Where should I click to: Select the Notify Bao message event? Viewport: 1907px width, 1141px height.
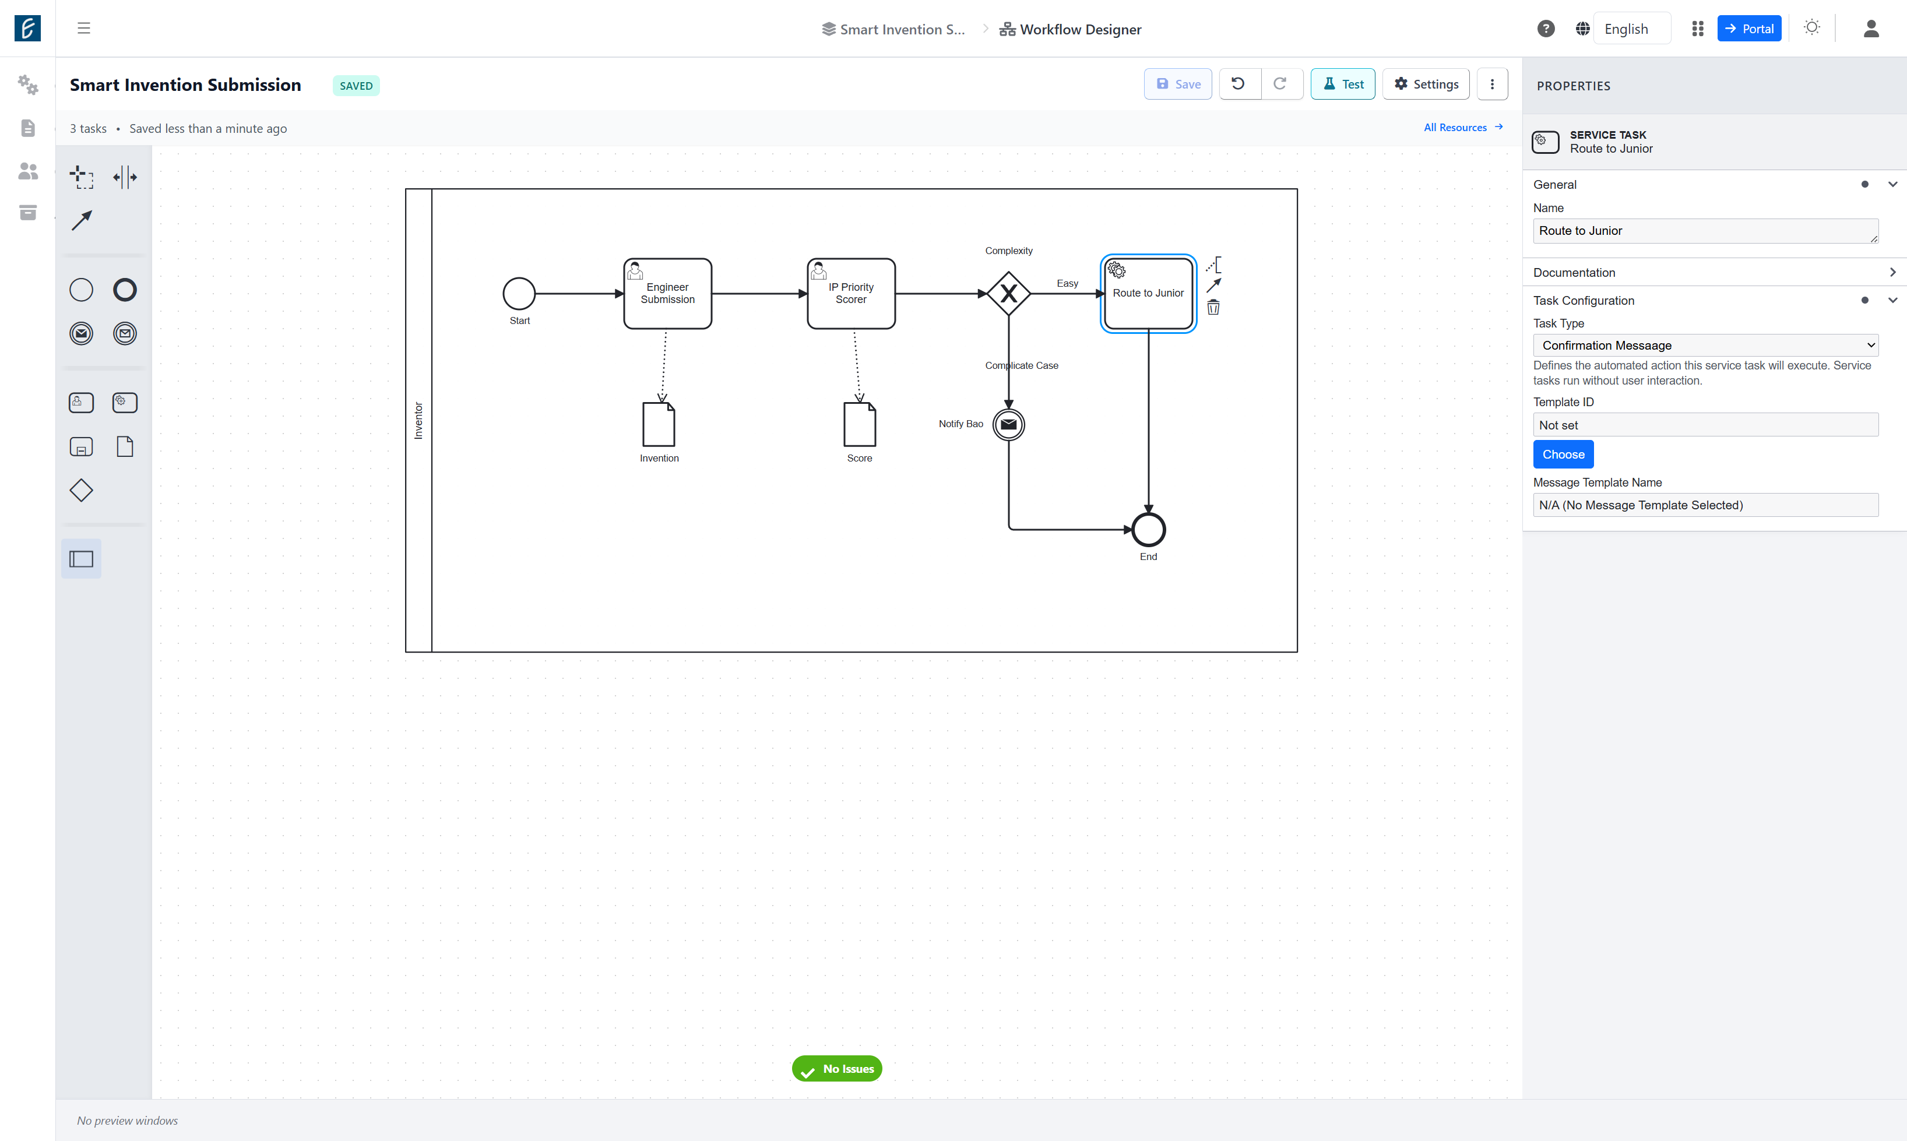(1008, 424)
